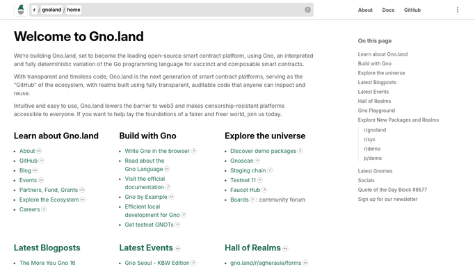Select the gnoland breadcrumb segment
Viewport: 475px width, 267px height.
pos(51,10)
